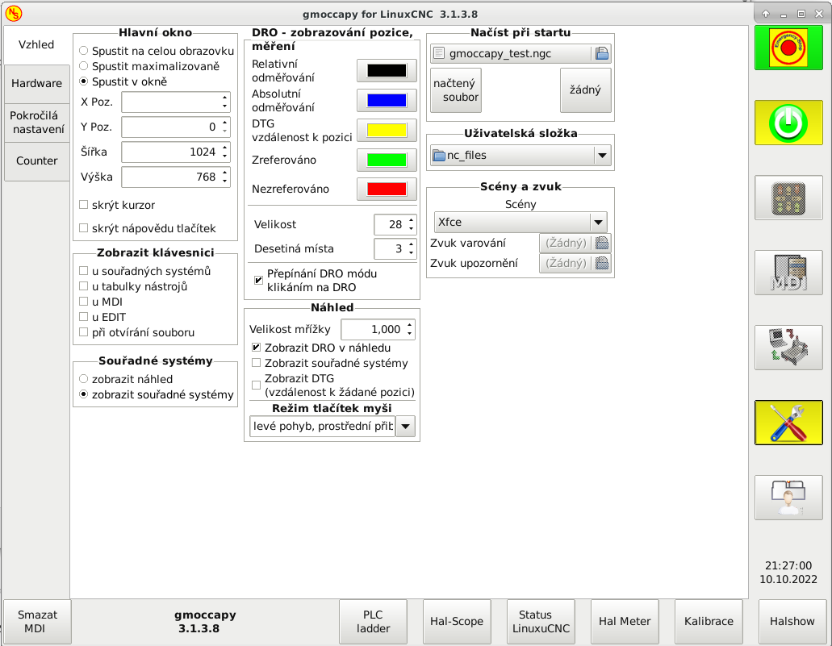The height and width of the screenshot is (646, 832).
Task: Select the auto mode machine icon
Action: pos(788,348)
